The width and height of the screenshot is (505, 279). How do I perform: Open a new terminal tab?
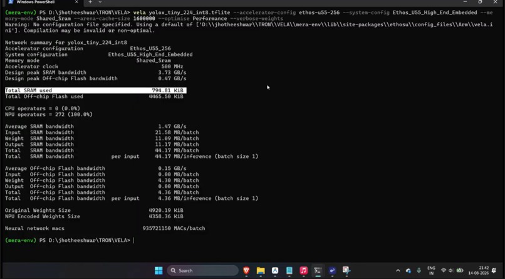click(x=90, y=2)
